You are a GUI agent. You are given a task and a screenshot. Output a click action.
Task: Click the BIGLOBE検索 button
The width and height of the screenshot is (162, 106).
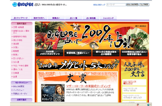132,5
